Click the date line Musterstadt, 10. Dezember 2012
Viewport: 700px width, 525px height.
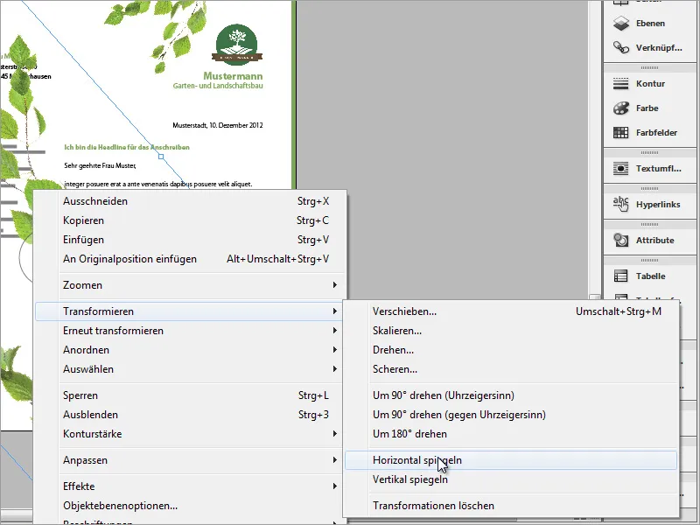(217, 125)
